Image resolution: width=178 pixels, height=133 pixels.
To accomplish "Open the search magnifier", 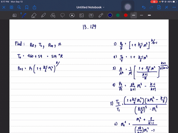I will pyautogui.click(x=19, y=7).
